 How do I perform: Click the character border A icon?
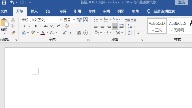pyautogui.click(x=86, y=20)
